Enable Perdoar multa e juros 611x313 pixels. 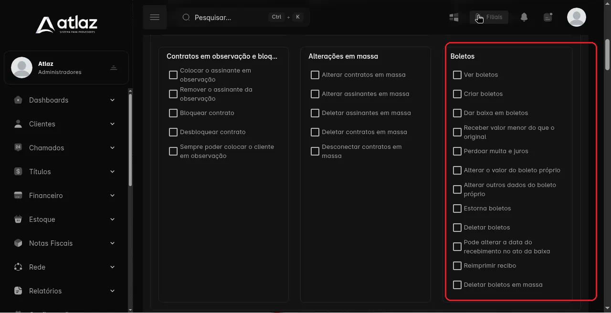click(x=457, y=151)
